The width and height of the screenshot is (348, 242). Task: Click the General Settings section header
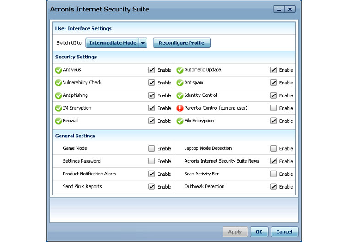75,136
